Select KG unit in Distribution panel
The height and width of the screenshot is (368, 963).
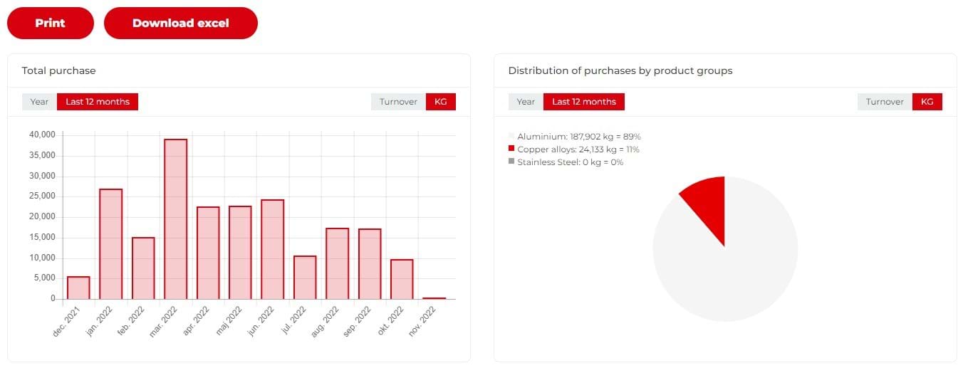point(927,102)
